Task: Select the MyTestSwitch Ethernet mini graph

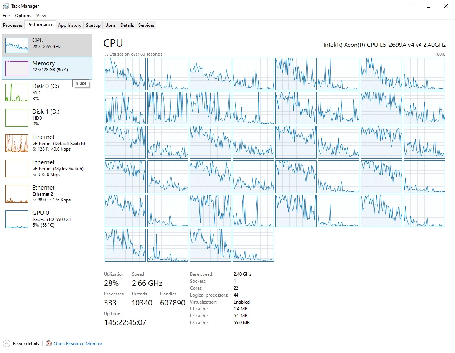Action: click(17, 168)
